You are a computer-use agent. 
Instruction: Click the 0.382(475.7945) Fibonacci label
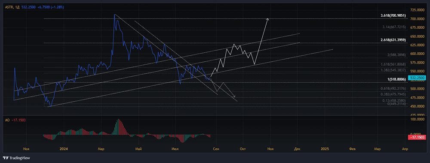click(x=394, y=94)
